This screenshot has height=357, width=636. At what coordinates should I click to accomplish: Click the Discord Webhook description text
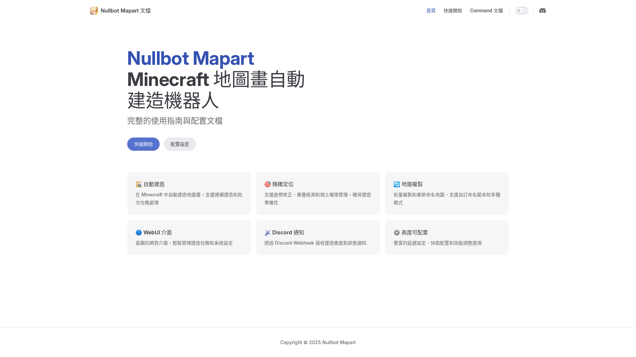click(x=315, y=243)
